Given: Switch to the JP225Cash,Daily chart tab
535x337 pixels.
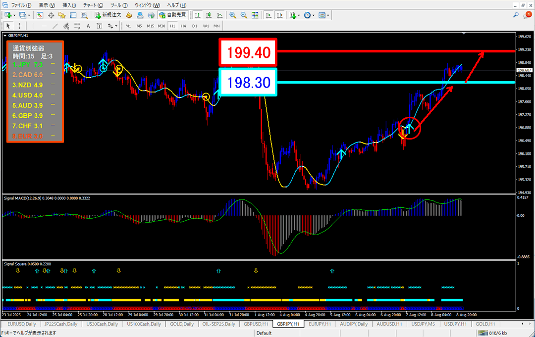Looking at the screenshot, I should (61, 324).
